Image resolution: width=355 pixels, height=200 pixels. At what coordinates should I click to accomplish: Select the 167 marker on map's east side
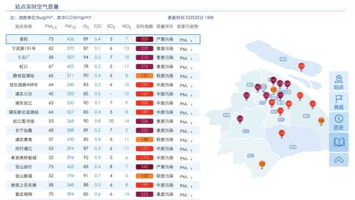click(312, 104)
